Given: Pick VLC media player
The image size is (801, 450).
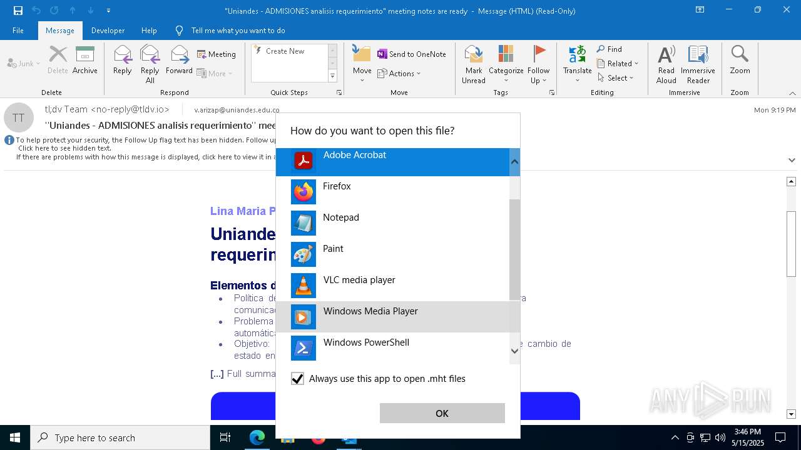Looking at the screenshot, I should [392, 286].
